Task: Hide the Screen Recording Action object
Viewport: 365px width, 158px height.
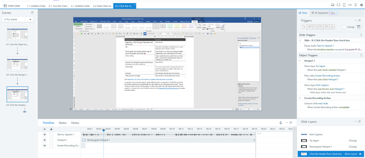Action: [44, 146]
